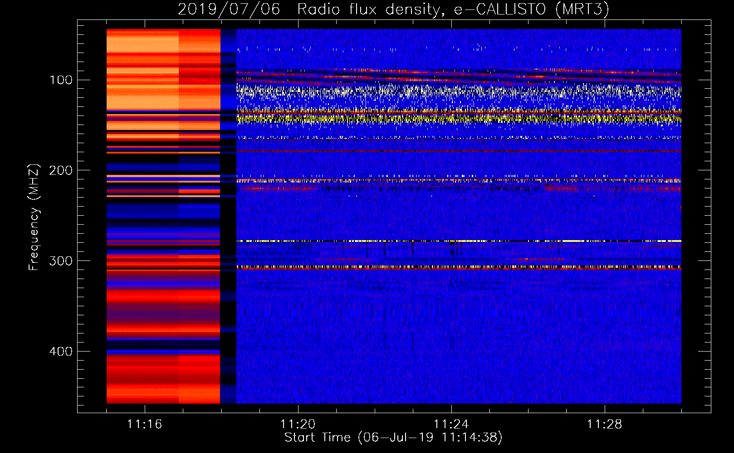The image size is (734, 453).
Task: Click the 100 frequency tick label
Action: (x=61, y=80)
